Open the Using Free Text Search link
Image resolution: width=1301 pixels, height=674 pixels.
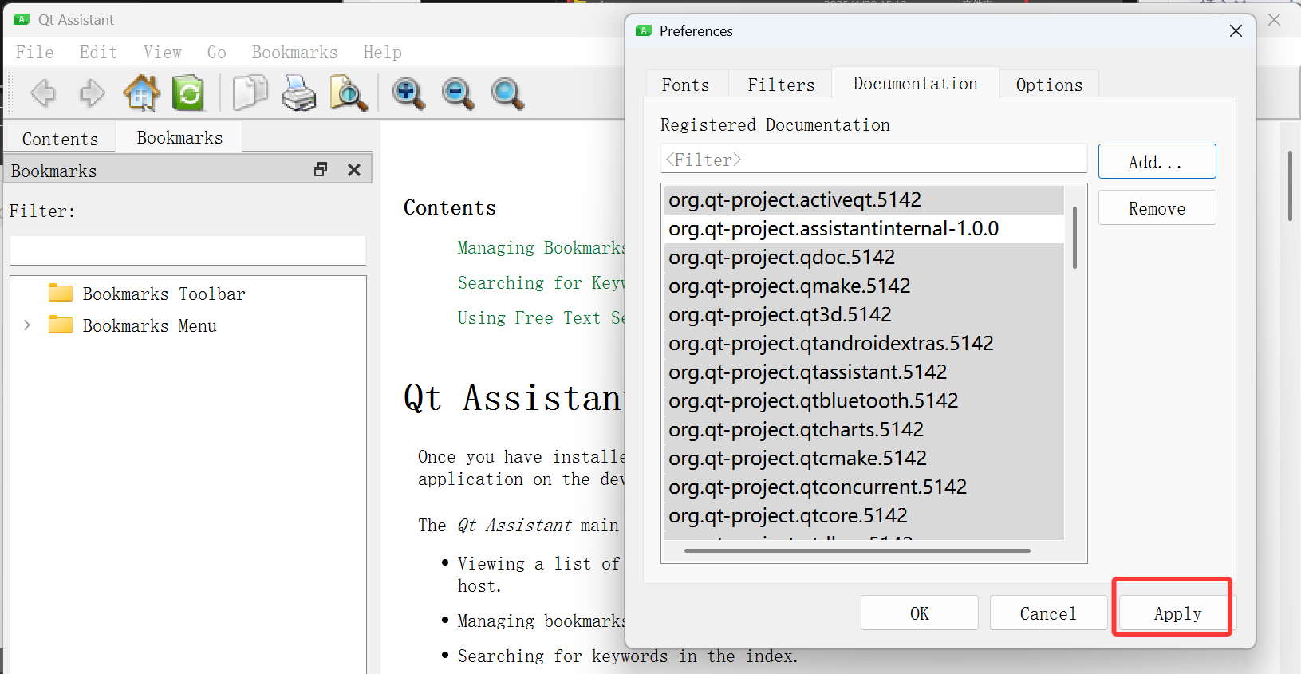541,317
